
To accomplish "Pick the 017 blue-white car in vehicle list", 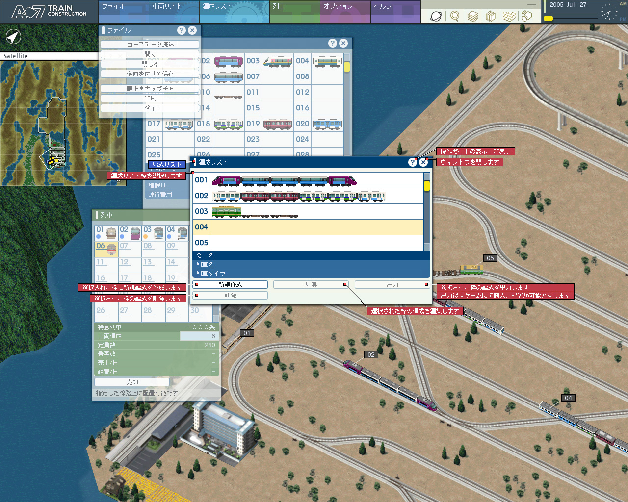I will coord(179,124).
